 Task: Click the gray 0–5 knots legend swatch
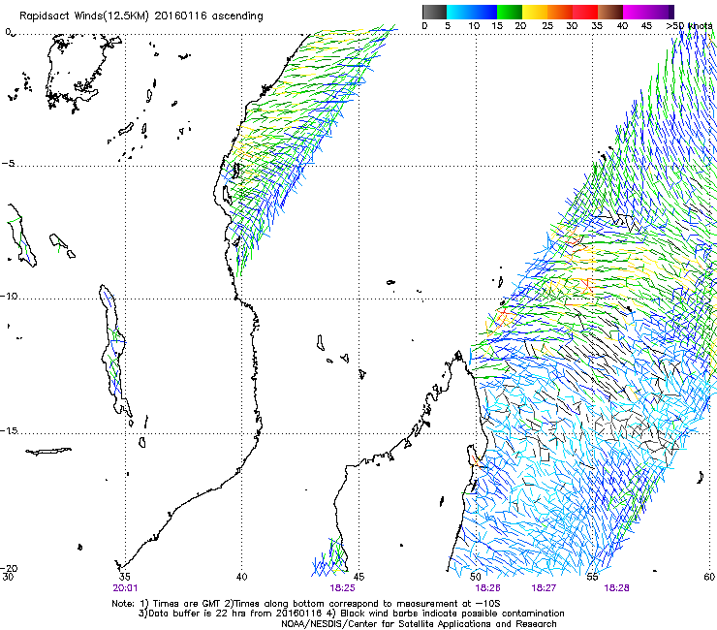(x=434, y=12)
